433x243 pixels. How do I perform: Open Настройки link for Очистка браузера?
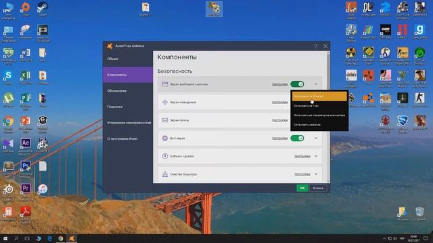point(302,174)
